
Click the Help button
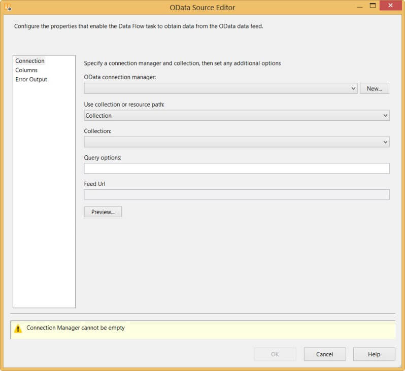[374, 354]
